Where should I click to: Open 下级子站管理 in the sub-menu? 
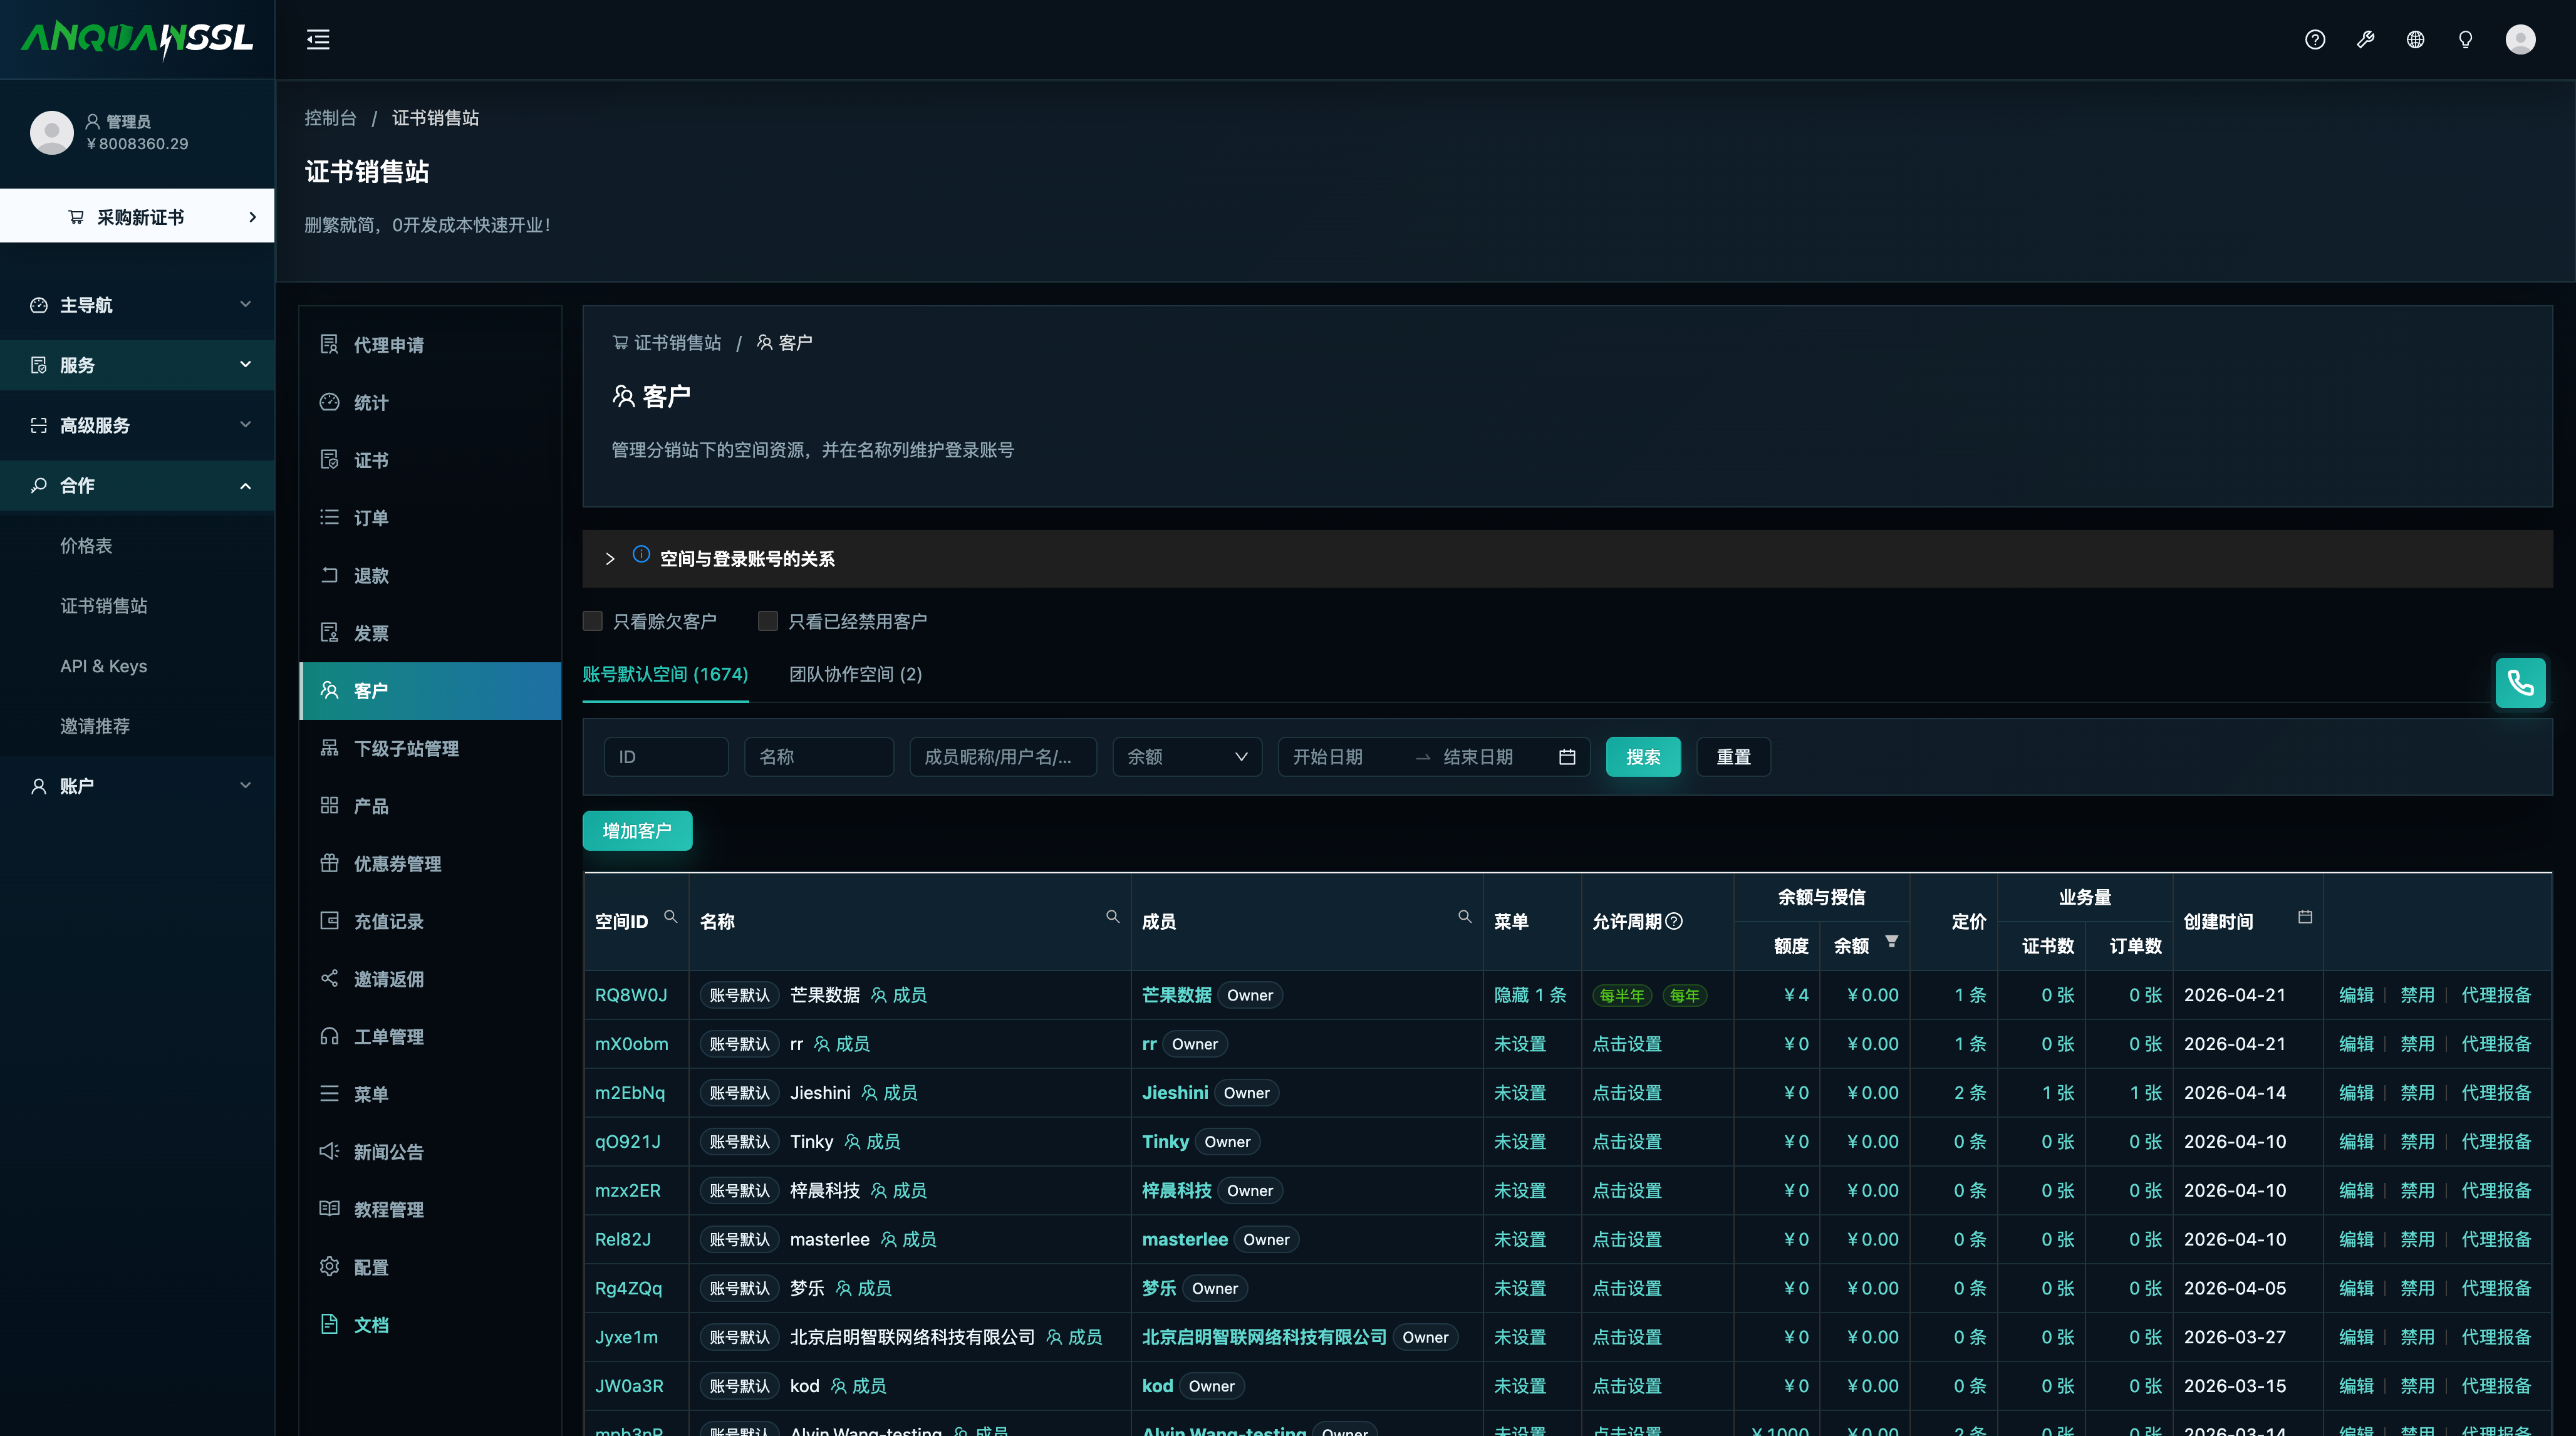tap(430, 749)
